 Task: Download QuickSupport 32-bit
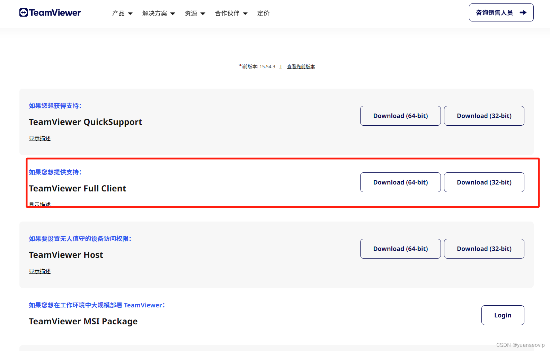point(484,116)
